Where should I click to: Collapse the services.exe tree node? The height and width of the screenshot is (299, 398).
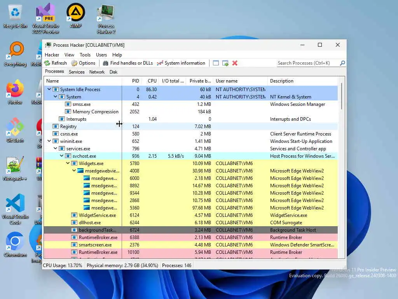(x=55, y=148)
